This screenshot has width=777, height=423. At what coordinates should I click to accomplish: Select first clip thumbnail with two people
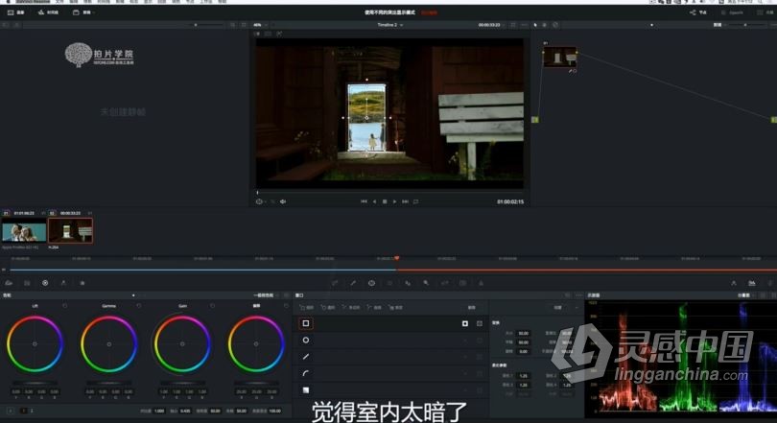pos(24,231)
